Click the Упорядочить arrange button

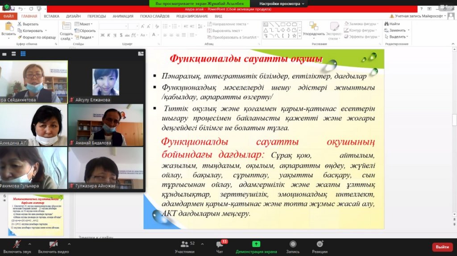314,29
